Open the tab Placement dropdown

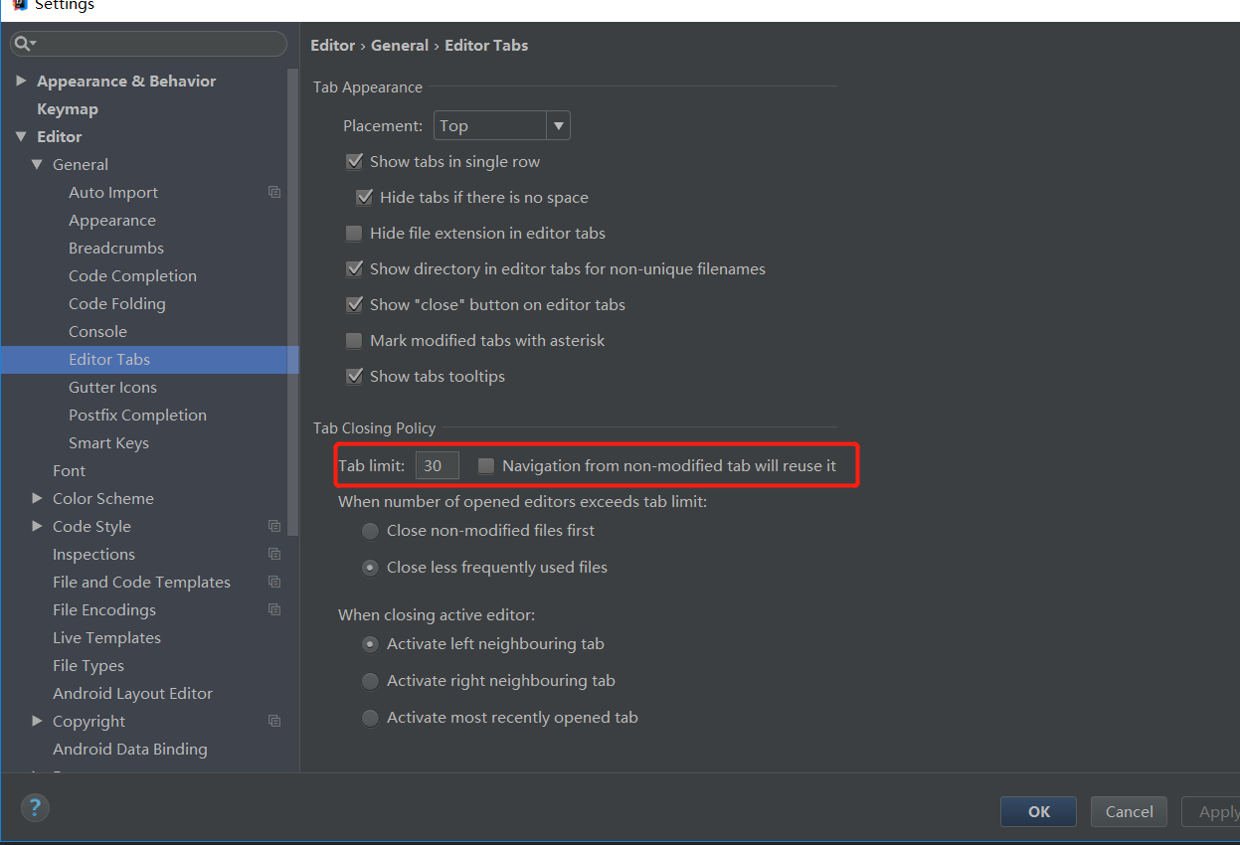click(501, 125)
